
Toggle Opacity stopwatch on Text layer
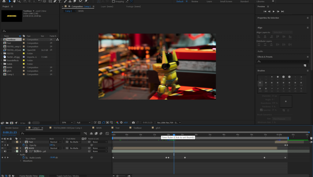(24, 145)
